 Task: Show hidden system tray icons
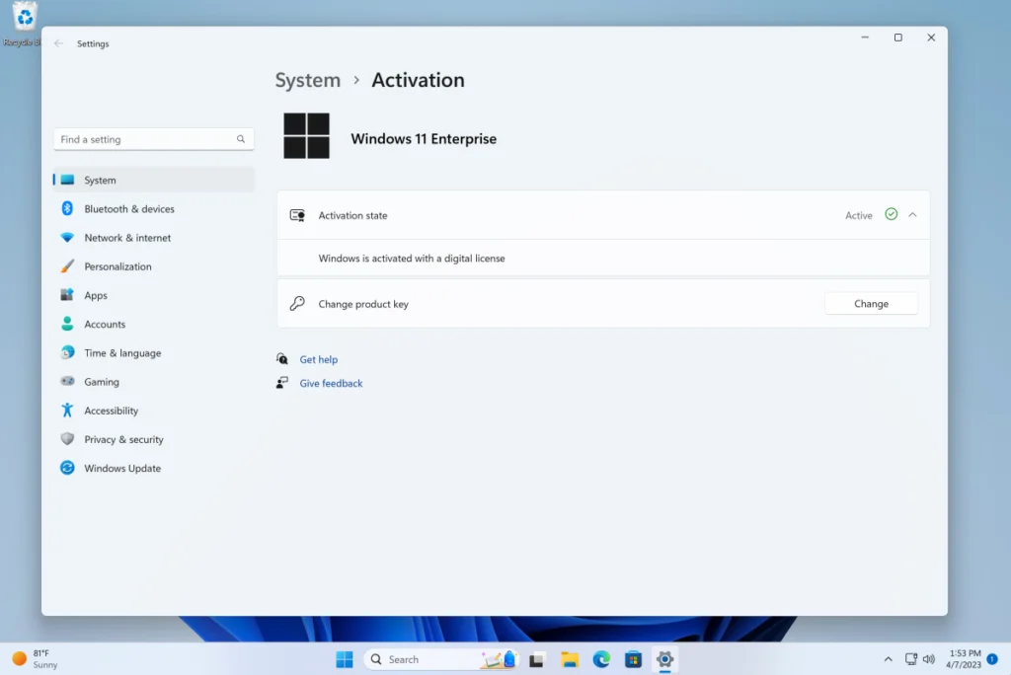[x=888, y=659]
